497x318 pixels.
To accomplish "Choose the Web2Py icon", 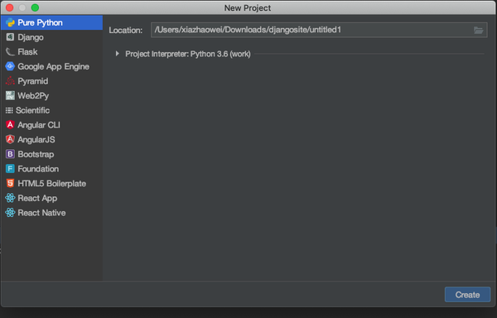I will point(10,96).
